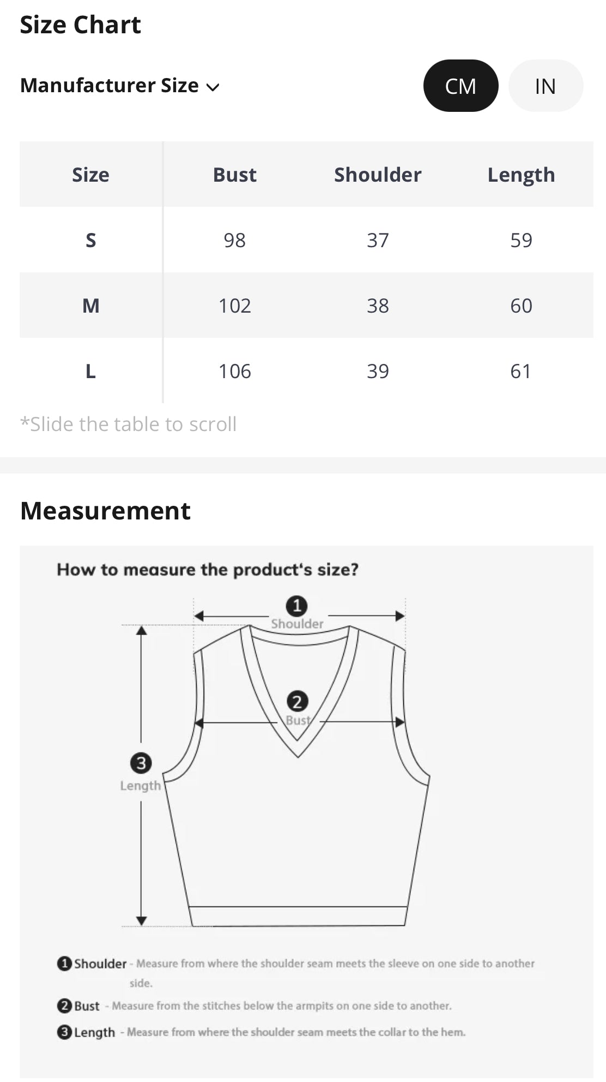Click the chevron next to Manufacturer Size

(213, 87)
